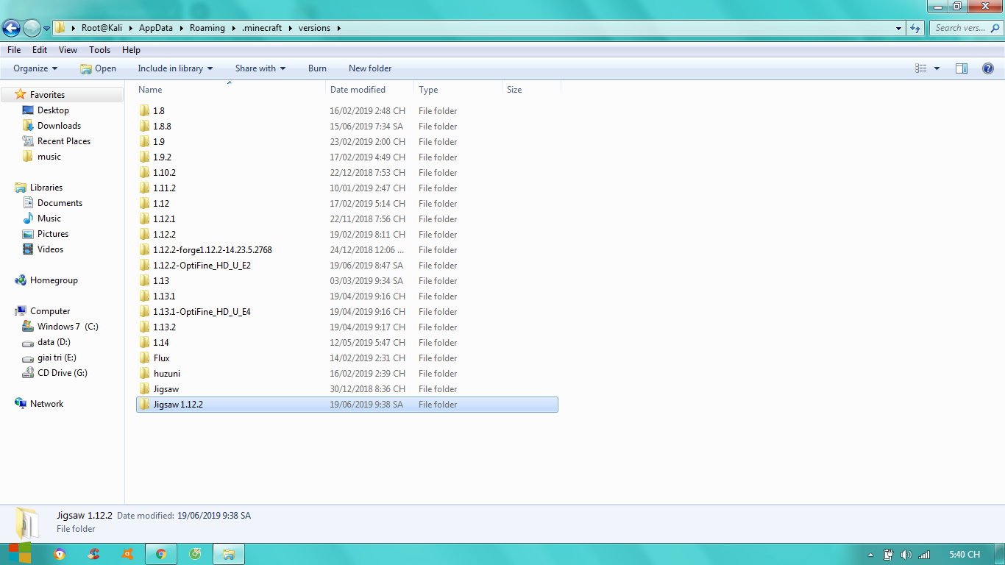Expand the Organize dropdown

click(x=35, y=68)
